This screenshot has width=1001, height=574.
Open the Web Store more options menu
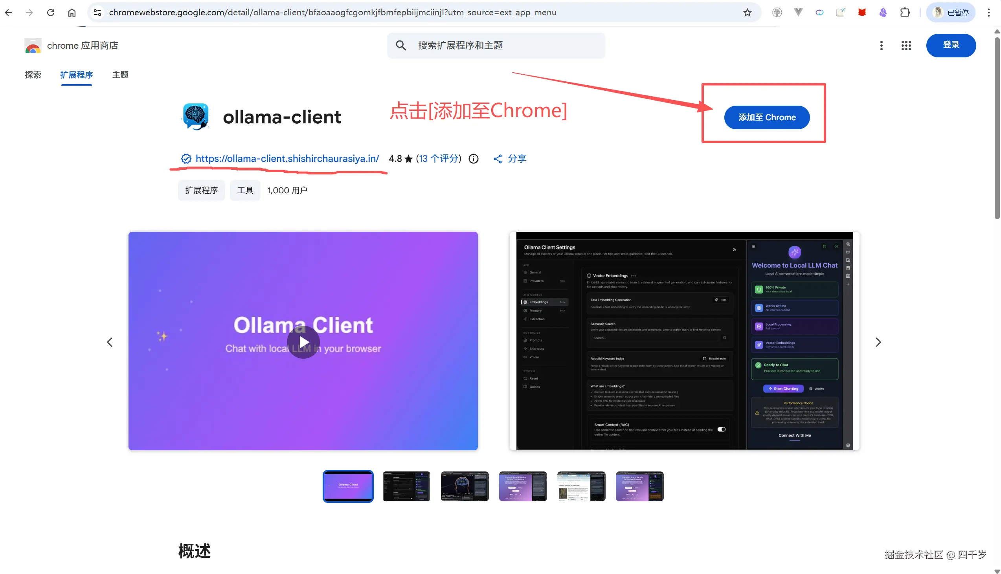point(881,45)
